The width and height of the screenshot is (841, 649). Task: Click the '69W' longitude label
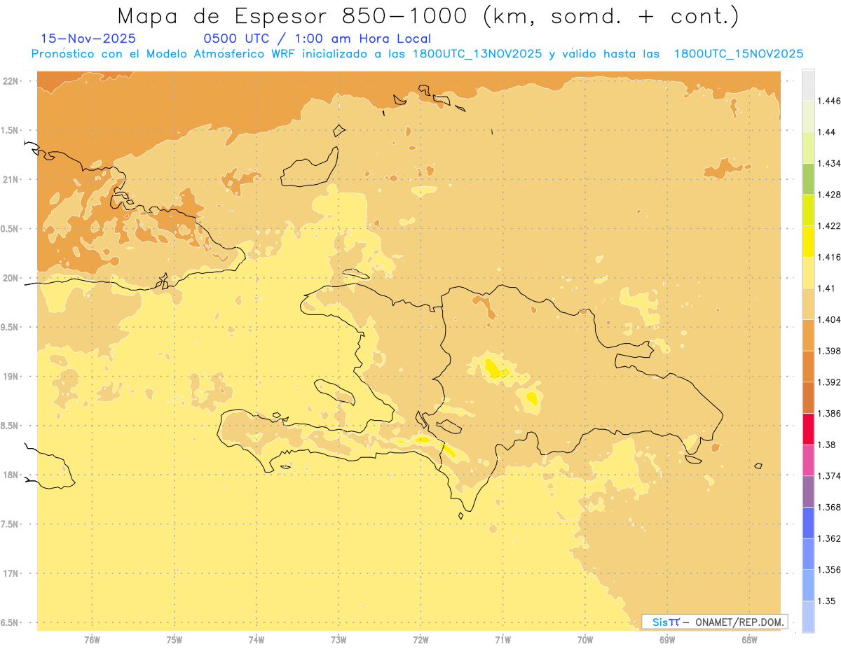(667, 640)
